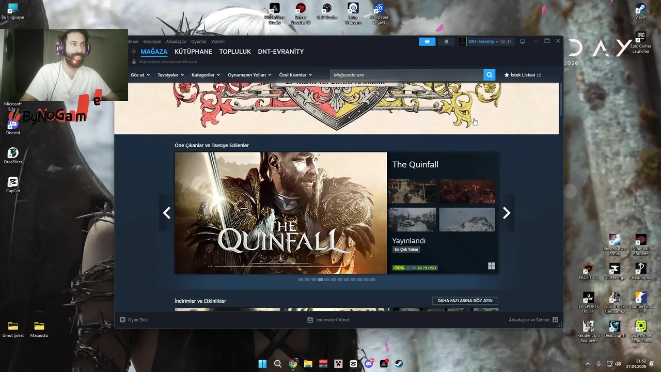Screen dimensions: 661x372
Task: Go forward with the navigation arrow
Action: coord(133,51)
